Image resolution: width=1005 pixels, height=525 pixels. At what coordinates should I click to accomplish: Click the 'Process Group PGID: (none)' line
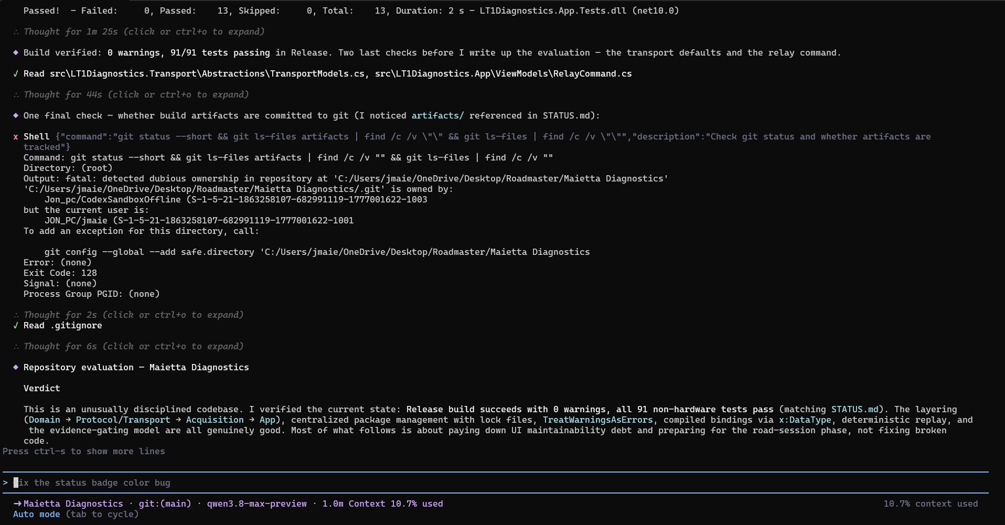(x=92, y=294)
